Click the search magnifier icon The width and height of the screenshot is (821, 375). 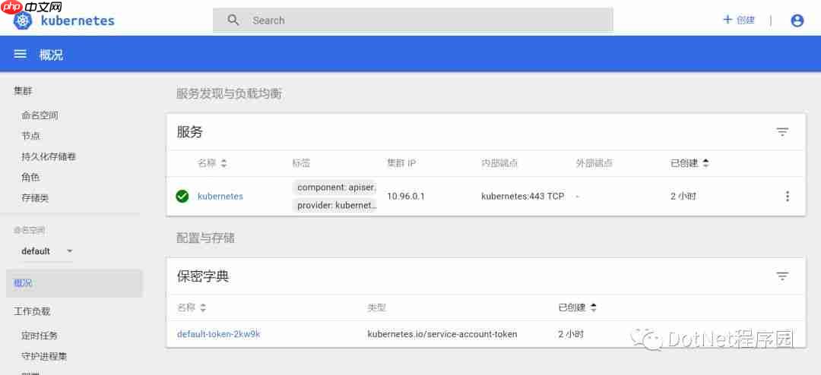[233, 20]
